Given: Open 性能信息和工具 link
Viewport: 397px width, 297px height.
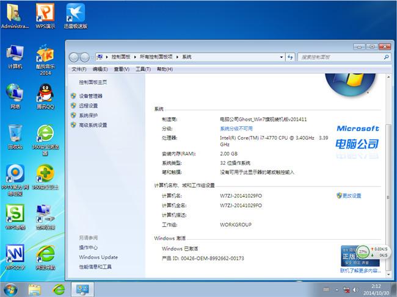Looking at the screenshot, I should pyautogui.click(x=95, y=267).
